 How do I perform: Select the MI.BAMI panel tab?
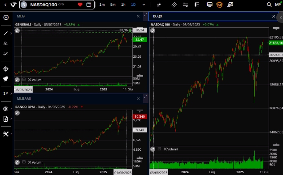click(x=24, y=98)
